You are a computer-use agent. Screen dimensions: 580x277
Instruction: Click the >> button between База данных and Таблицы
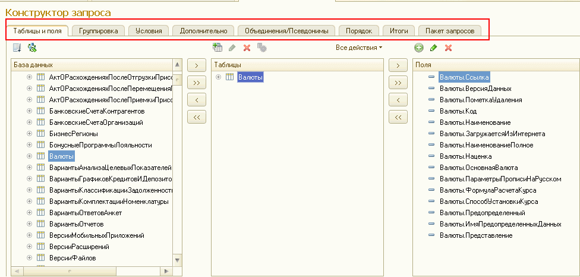click(197, 83)
